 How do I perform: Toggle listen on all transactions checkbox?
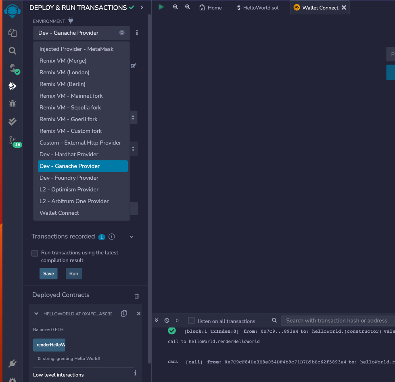click(192, 321)
